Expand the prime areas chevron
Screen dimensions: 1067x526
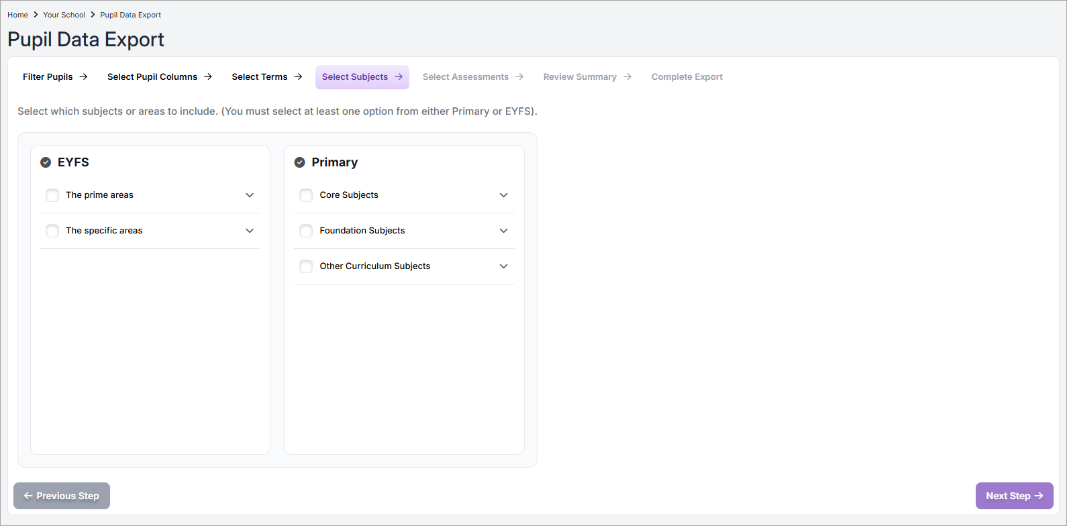coord(250,195)
